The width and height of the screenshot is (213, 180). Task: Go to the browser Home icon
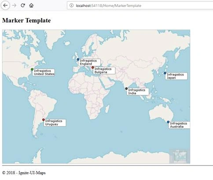(31, 5)
